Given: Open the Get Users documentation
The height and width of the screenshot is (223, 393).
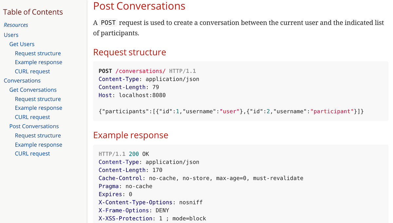Looking at the screenshot, I should (x=22, y=44).
